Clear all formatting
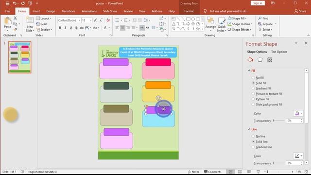This screenshot has width=311, height=175. 108,20
